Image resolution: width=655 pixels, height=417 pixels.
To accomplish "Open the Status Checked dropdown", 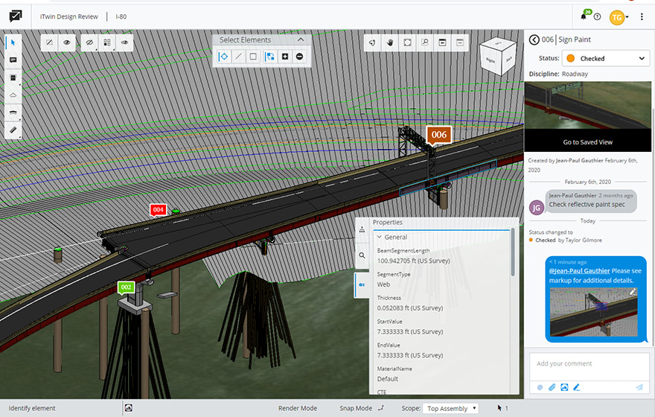I will pos(606,59).
